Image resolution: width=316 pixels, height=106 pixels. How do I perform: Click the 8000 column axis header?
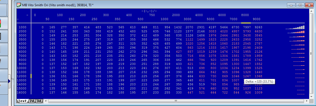click(x=245, y=15)
